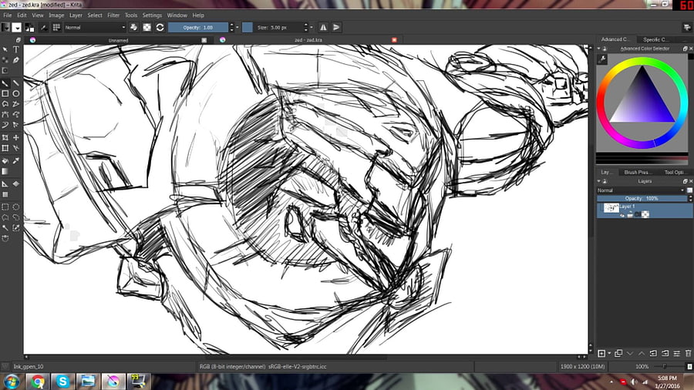Image resolution: width=694 pixels, height=390 pixels.
Task: Select the Dynamic Brush tool
Action: 5,126
